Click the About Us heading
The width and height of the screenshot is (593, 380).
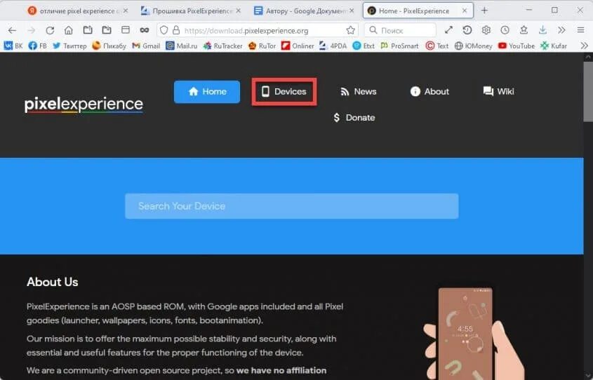click(x=52, y=282)
